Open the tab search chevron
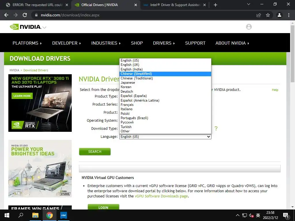Screen dimensions: 295x221 [x=249, y=4]
